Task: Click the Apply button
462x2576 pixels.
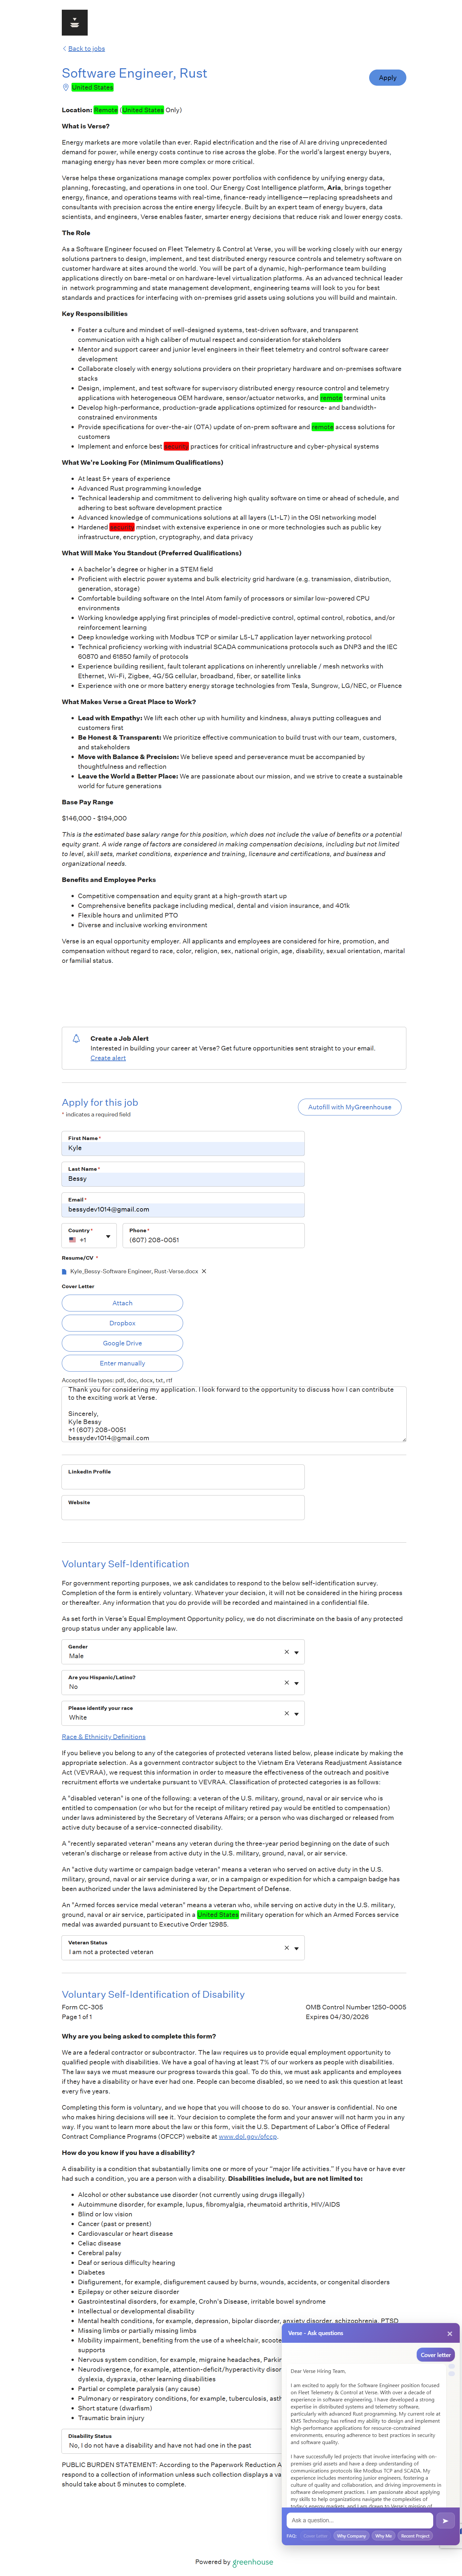Action: (387, 77)
